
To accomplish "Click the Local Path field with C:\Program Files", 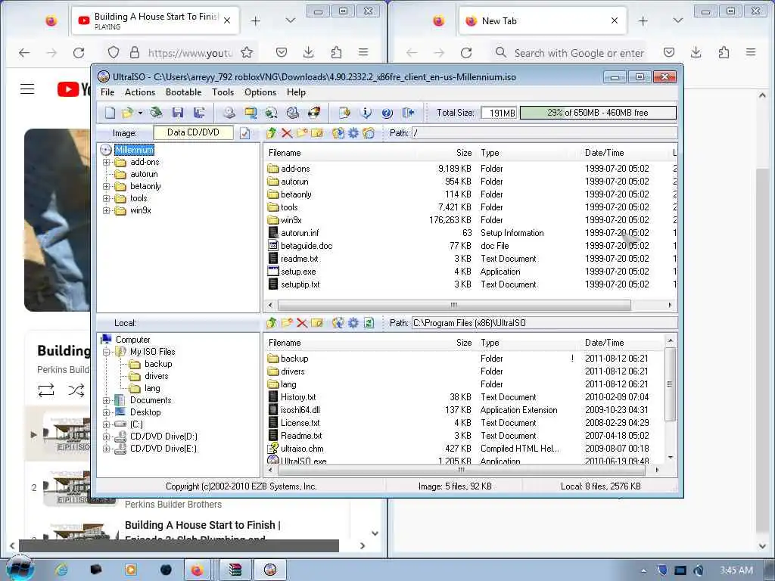I will (543, 323).
